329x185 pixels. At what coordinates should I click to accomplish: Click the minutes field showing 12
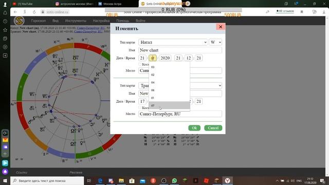[x=189, y=58]
